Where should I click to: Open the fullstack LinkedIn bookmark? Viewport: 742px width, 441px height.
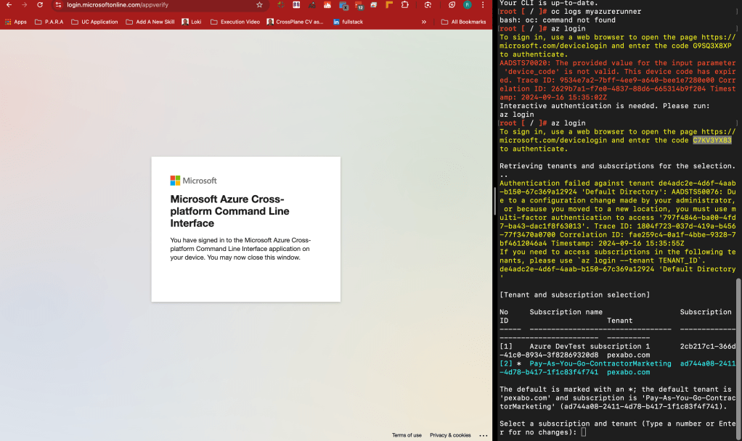click(x=348, y=22)
